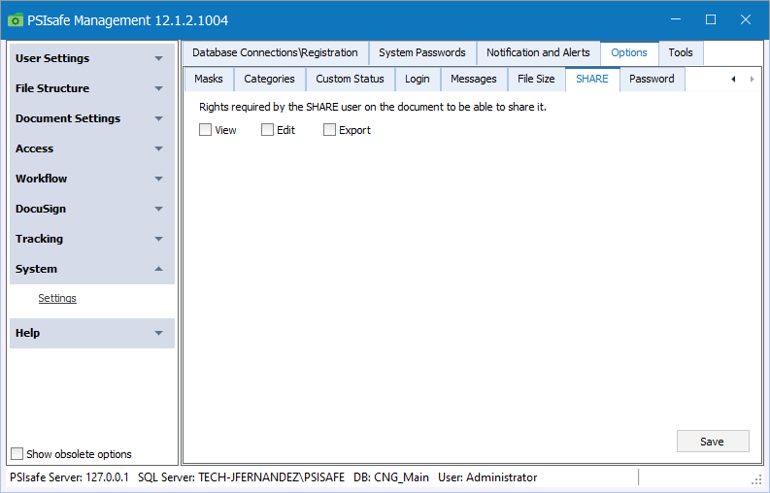
Task: Expand the Tracking section arrow
Action: [x=158, y=239]
